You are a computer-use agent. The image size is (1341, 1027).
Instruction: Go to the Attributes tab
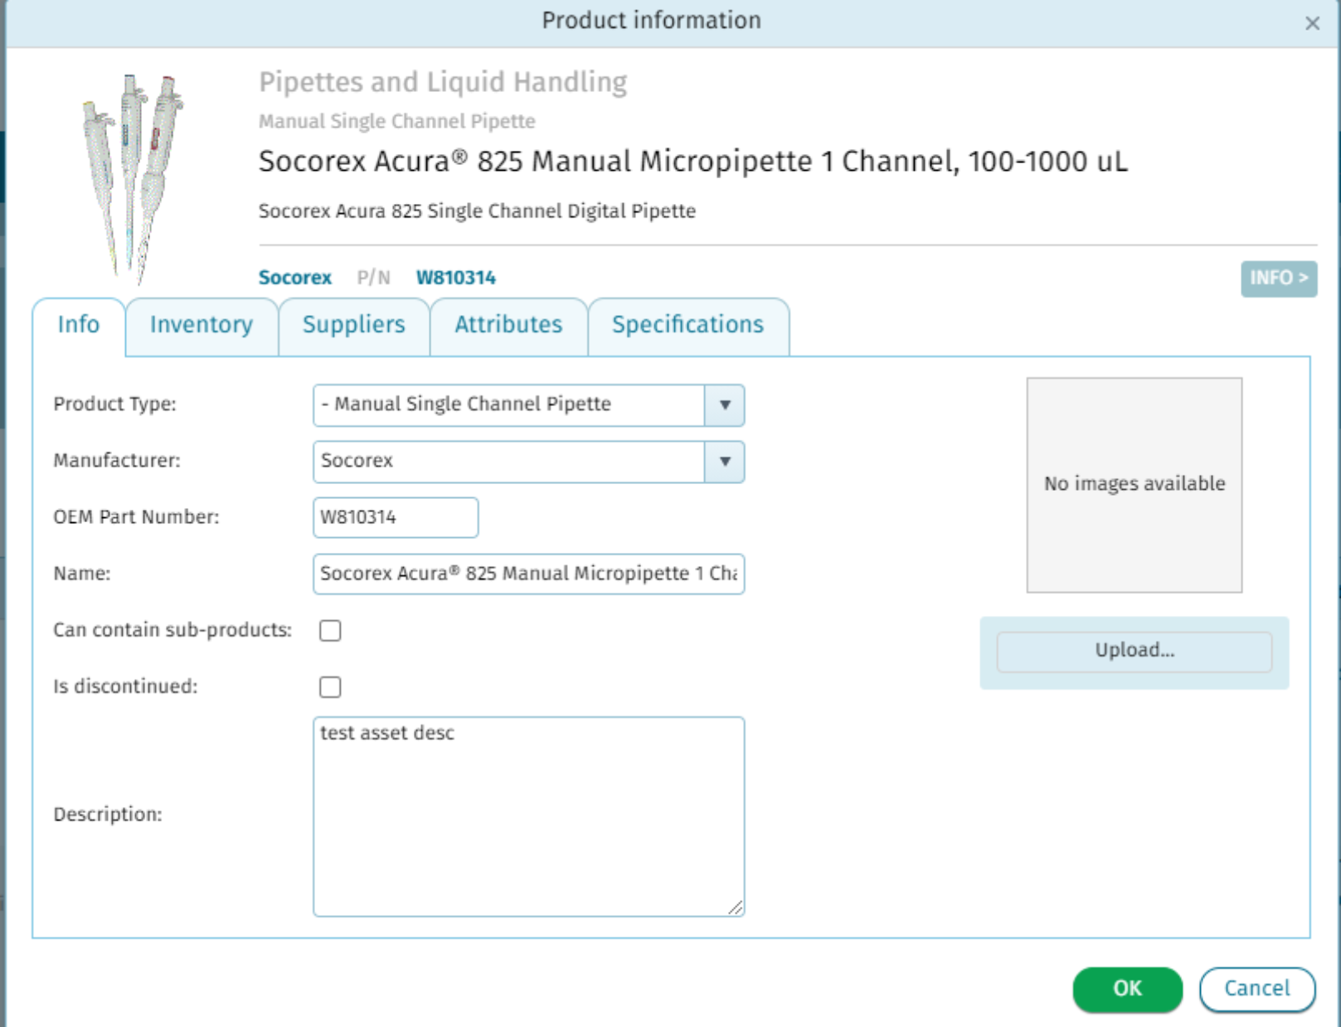508,326
